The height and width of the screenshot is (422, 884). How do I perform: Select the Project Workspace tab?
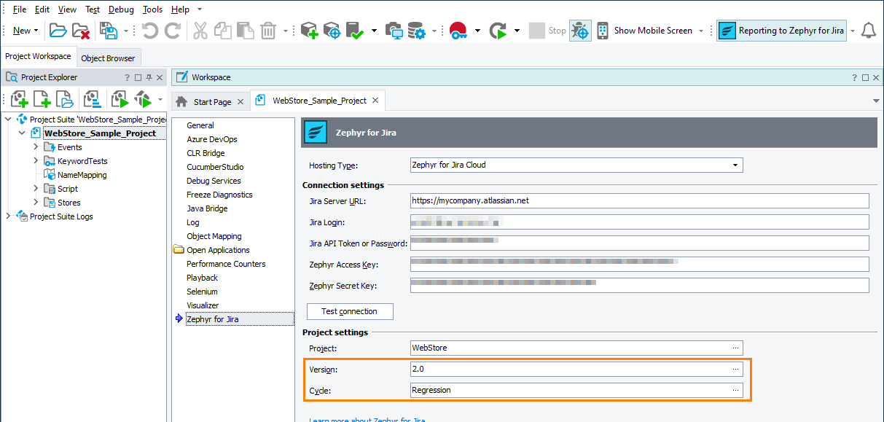[x=38, y=57]
